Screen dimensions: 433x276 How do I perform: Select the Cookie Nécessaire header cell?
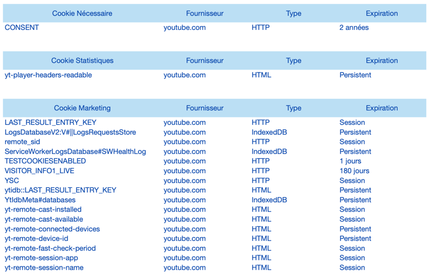point(82,14)
